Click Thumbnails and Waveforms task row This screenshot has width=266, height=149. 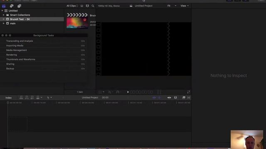click(x=44, y=59)
